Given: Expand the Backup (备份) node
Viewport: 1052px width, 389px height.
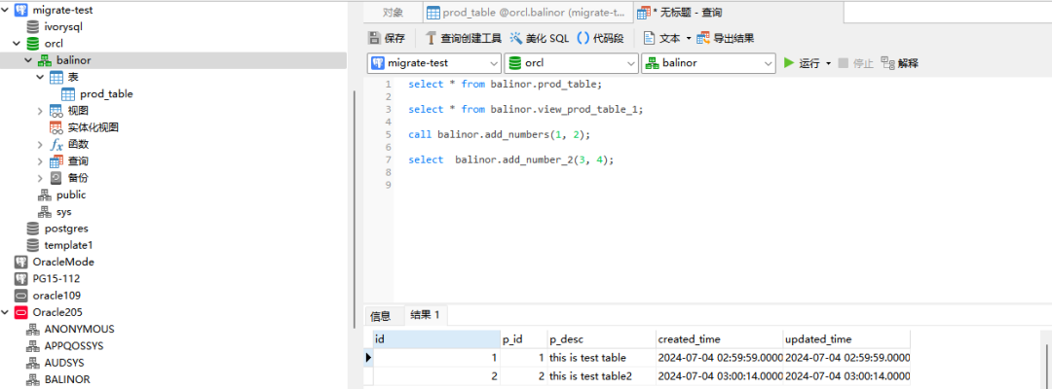Looking at the screenshot, I should (40, 177).
